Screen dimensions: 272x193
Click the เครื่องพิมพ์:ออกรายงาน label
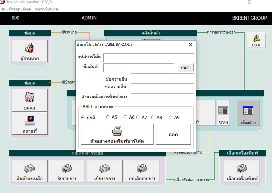click(x=192, y=180)
